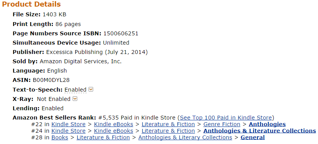Viewport: 318px width, 144px height.
Task: Open the Genre Fiction category link
Action: [x=222, y=124]
